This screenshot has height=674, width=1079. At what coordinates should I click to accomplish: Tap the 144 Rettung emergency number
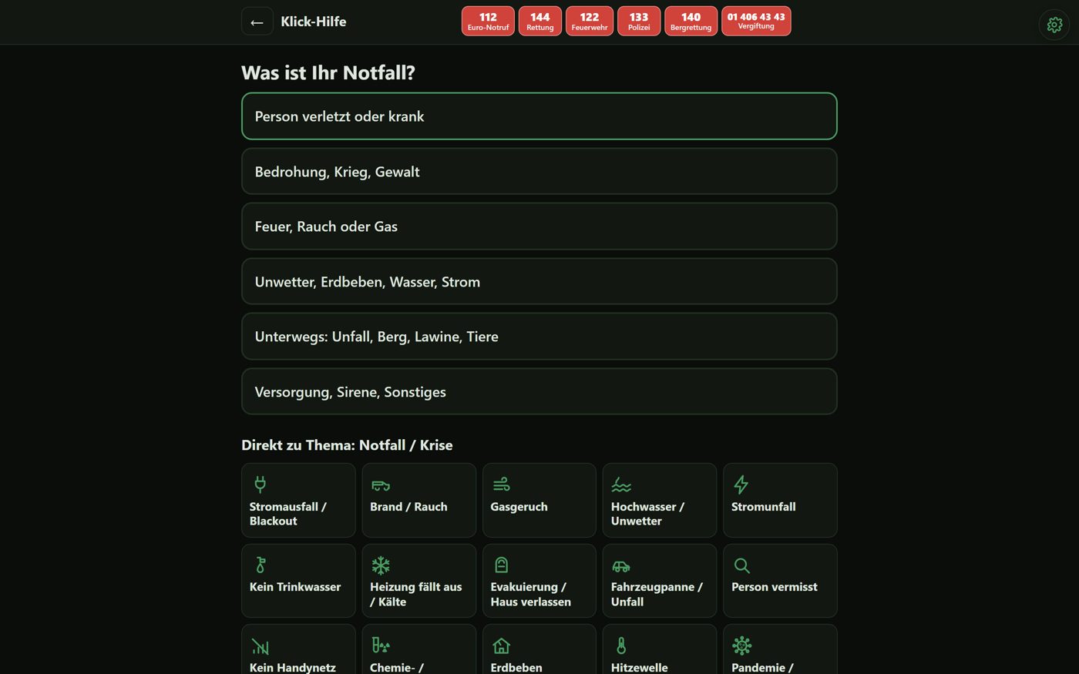(x=539, y=21)
